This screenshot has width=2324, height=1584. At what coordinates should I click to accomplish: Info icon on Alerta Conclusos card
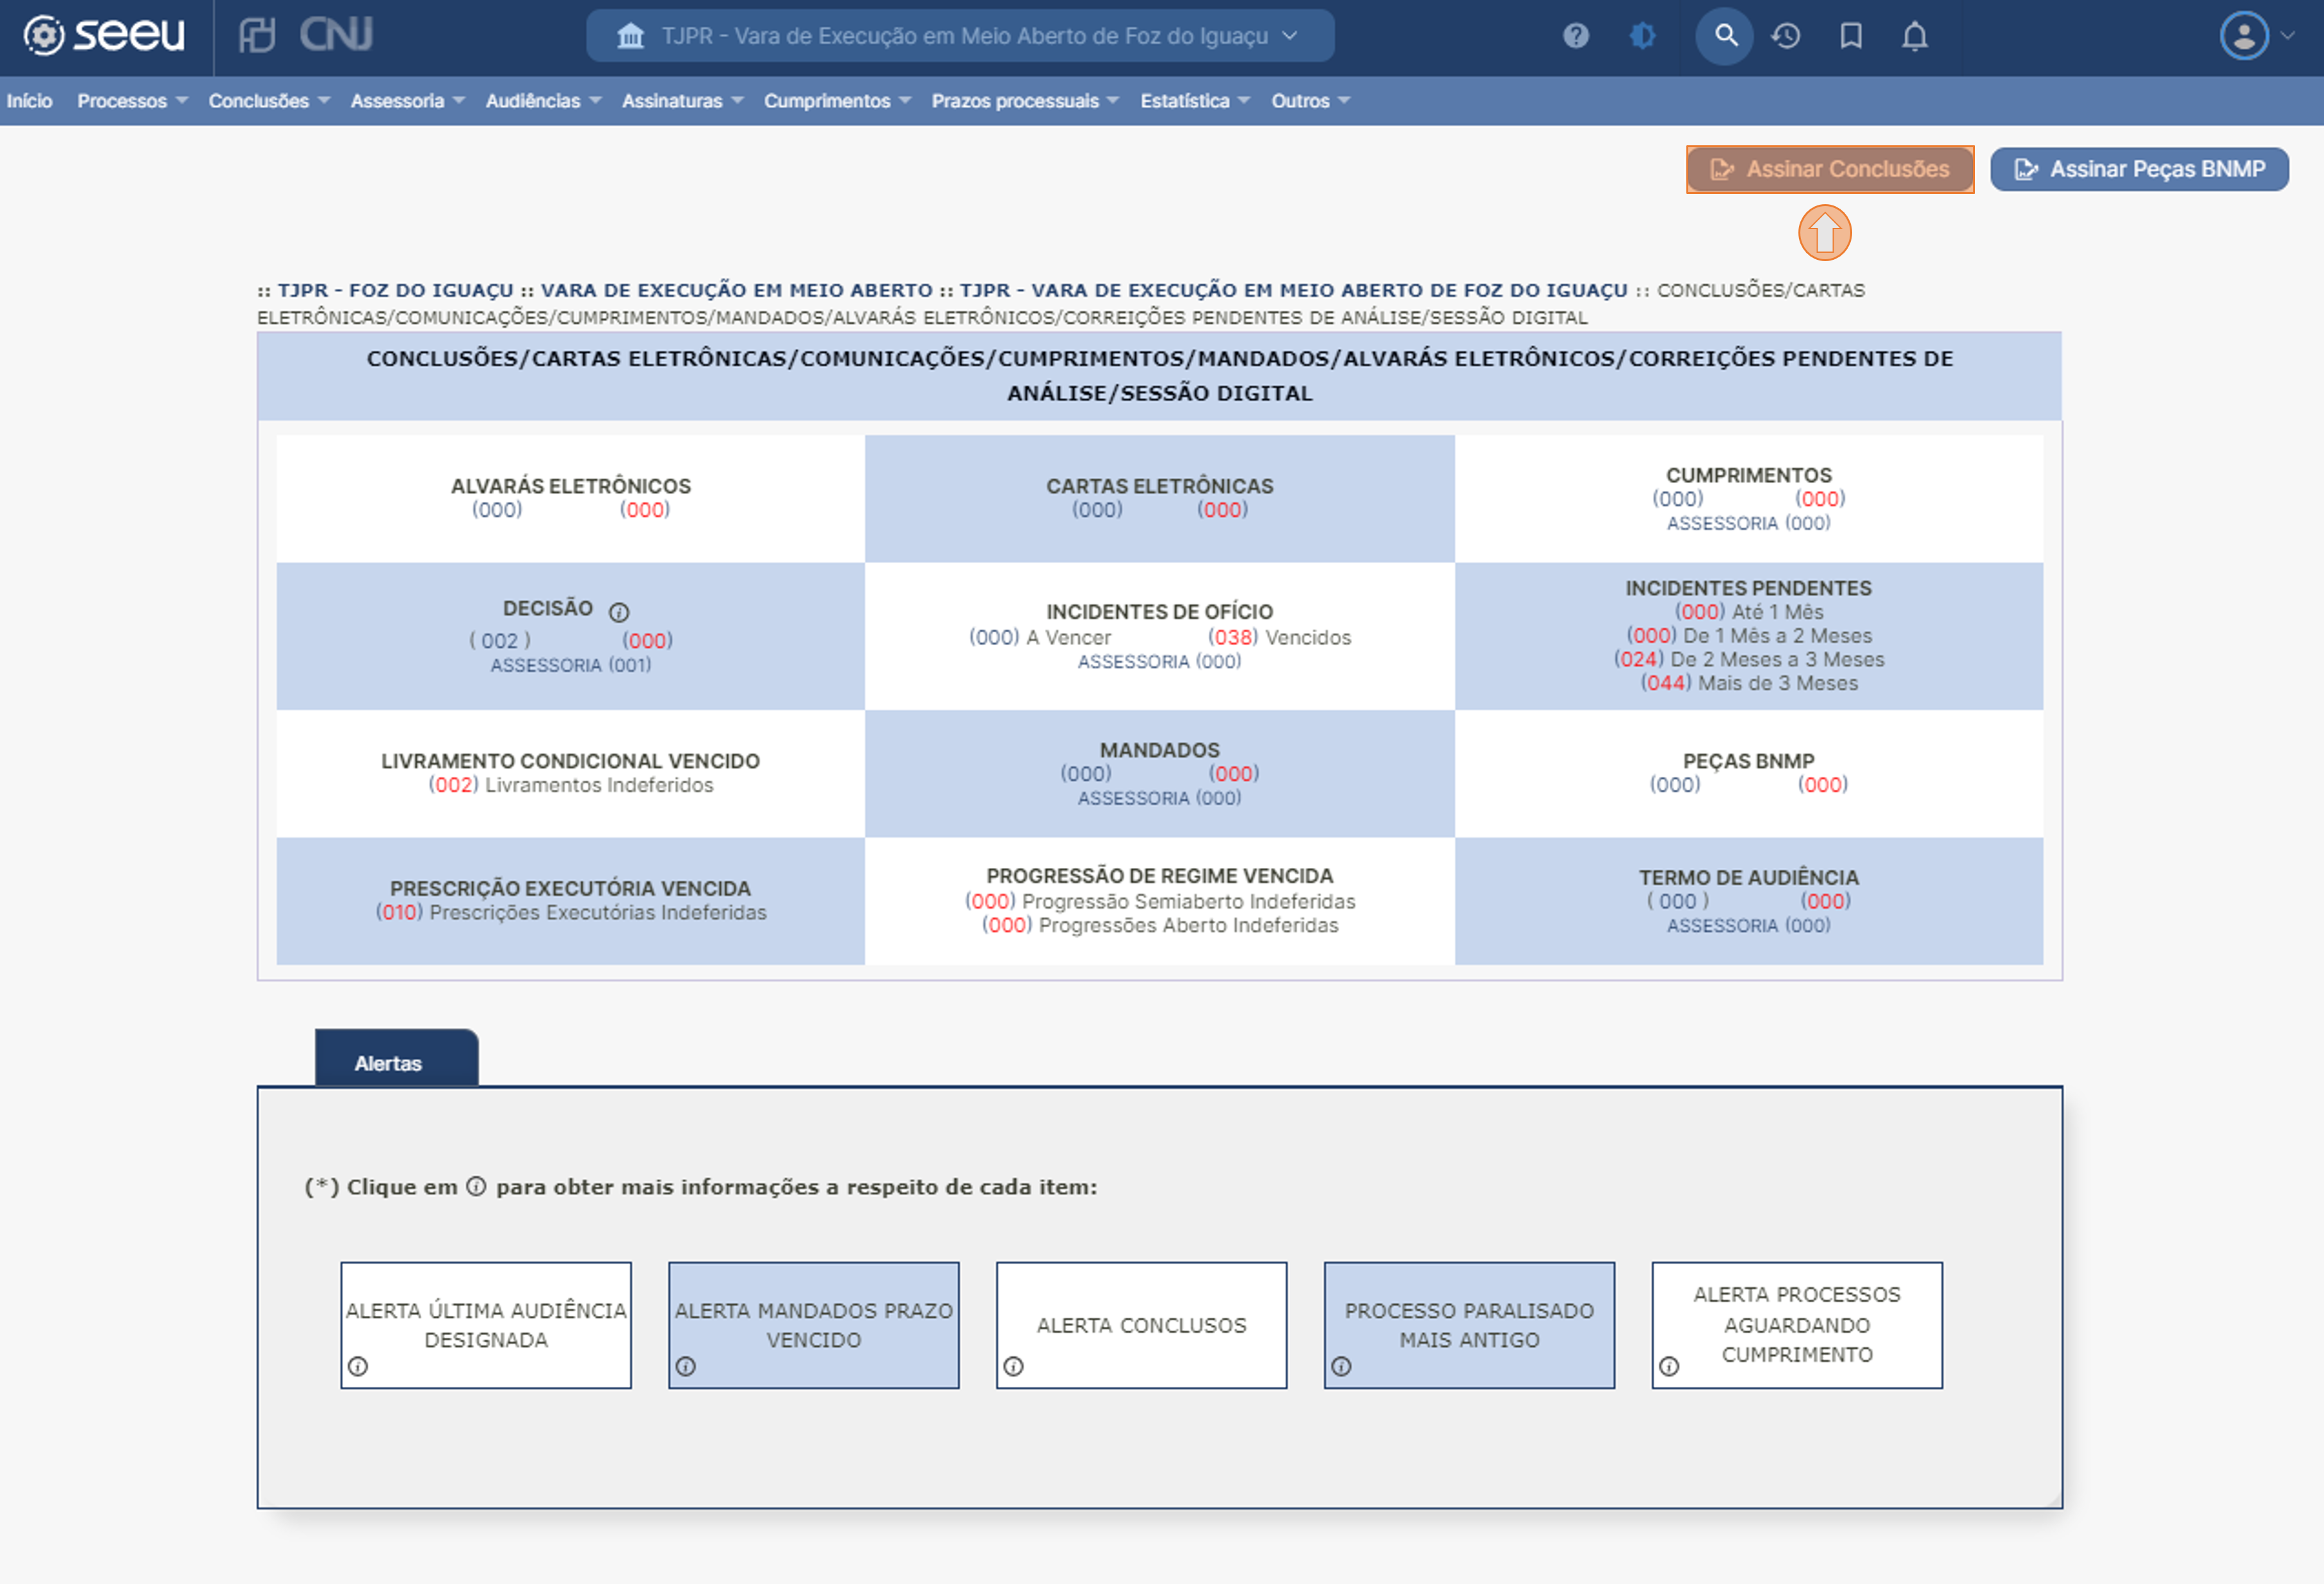pos(1013,1366)
